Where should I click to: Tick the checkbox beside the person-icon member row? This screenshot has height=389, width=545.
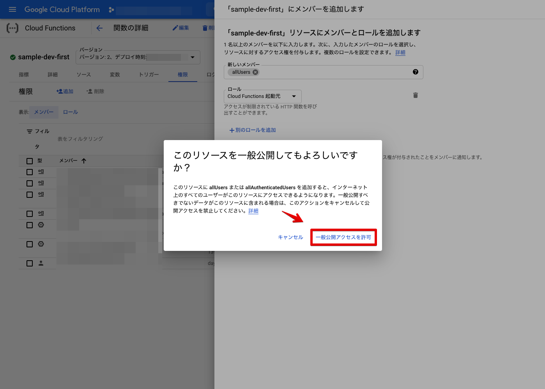point(30,263)
